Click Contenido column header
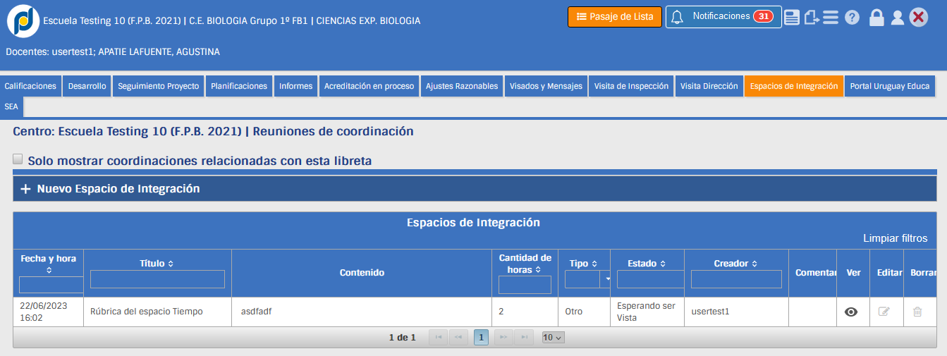 click(x=362, y=273)
